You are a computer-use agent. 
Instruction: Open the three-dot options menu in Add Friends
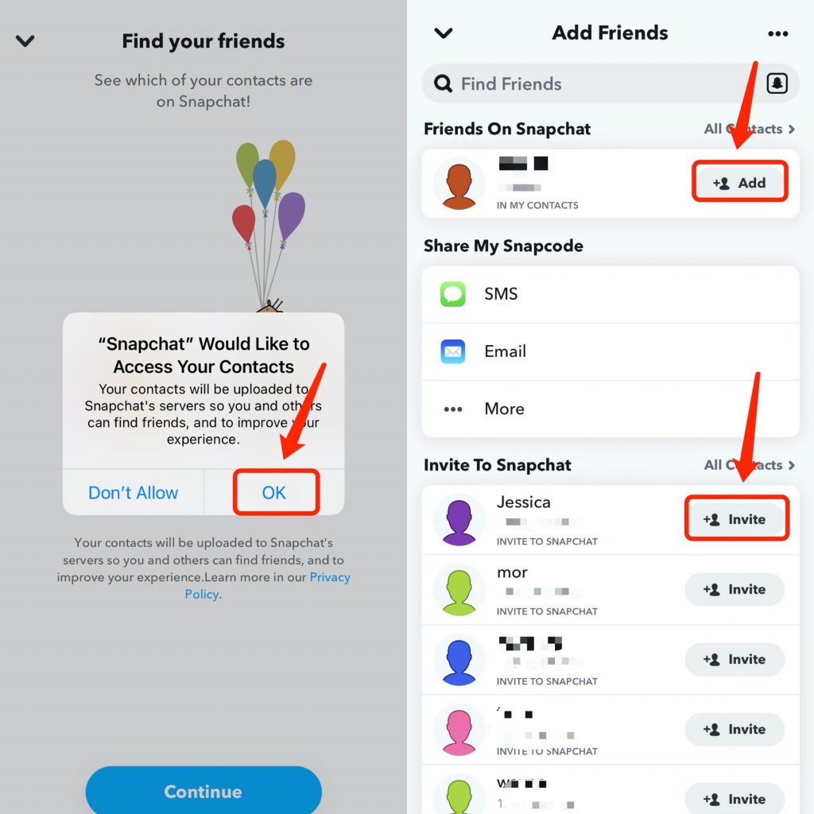tap(777, 33)
